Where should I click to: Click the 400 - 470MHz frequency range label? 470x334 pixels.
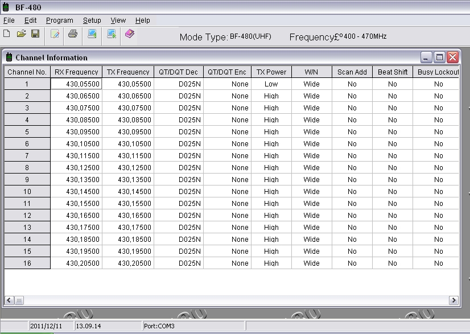click(x=365, y=36)
